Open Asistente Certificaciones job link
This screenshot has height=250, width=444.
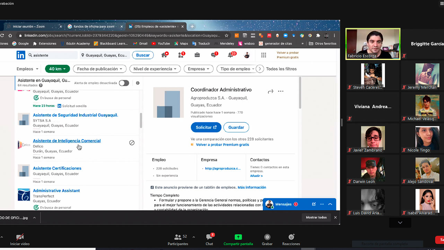[x=57, y=168]
